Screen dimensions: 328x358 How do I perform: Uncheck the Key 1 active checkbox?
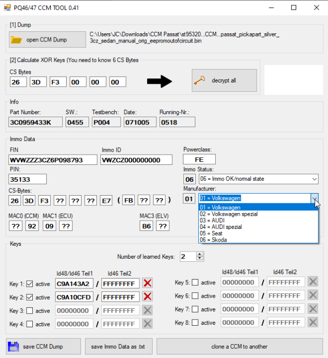[30, 284]
